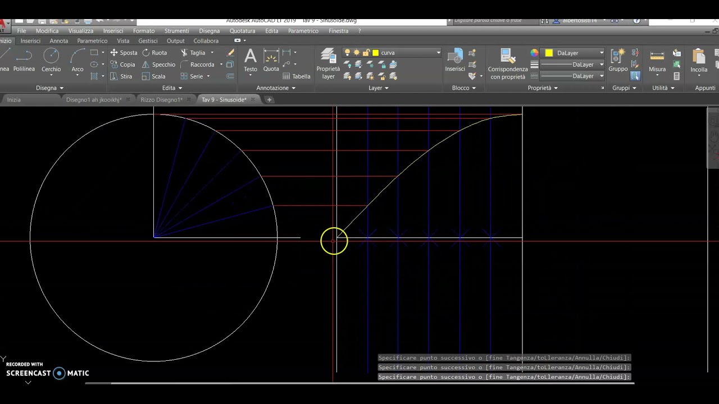The image size is (719, 404).
Task: Click the Quota dimension tool
Action: pos(271,61)
